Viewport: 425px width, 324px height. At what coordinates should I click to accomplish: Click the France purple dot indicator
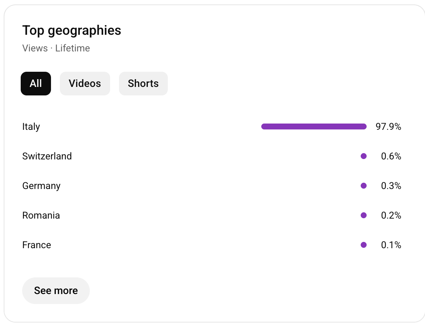tap(364, 245)
